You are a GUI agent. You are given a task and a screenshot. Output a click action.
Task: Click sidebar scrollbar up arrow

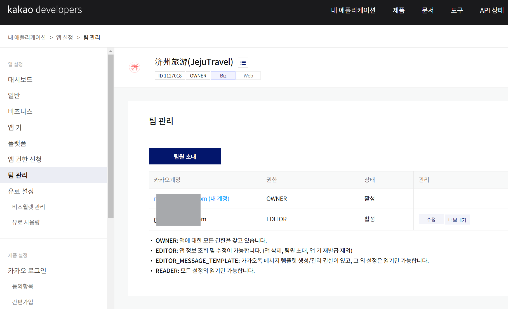coord(110,51)
